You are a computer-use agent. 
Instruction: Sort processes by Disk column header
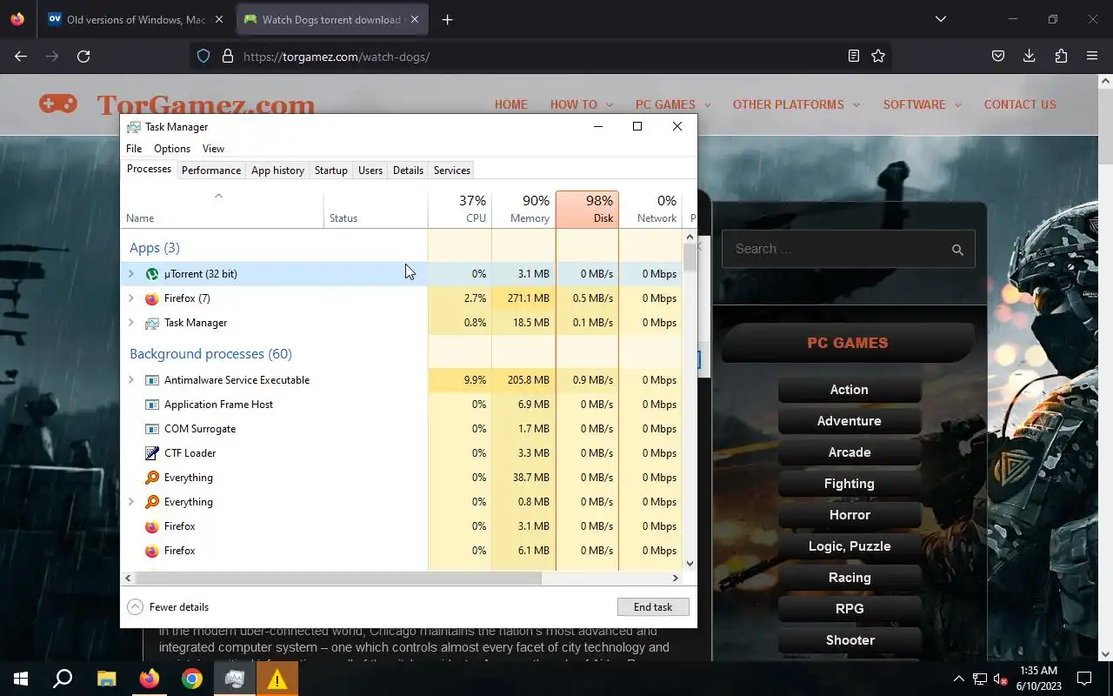pos(587,210)
